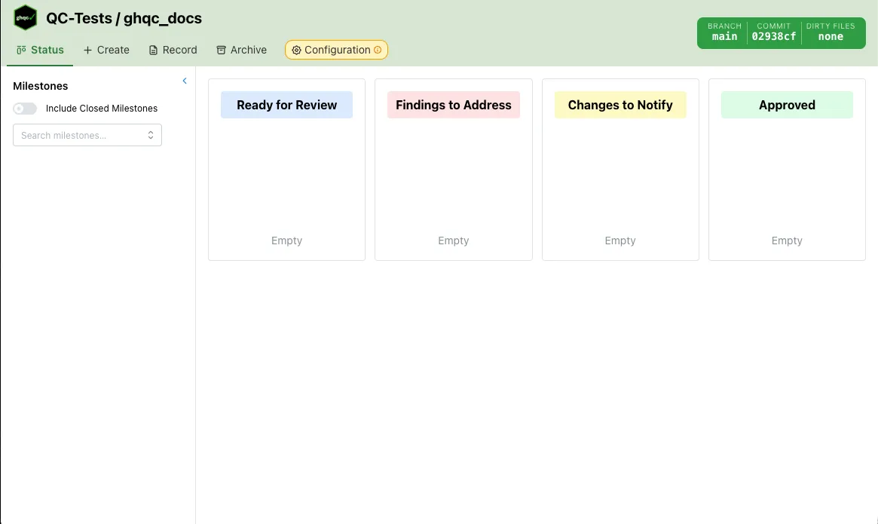
Task: Select the yellow Changes to Notify header
Action: pos(620,105)
